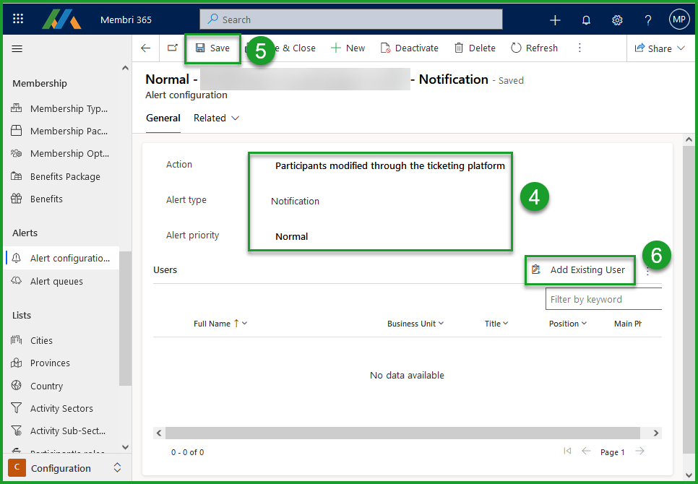Image resolution: width=698 pixels, height=484 pixels.
Task: Open record in new window icon
Action: [172, 48]
